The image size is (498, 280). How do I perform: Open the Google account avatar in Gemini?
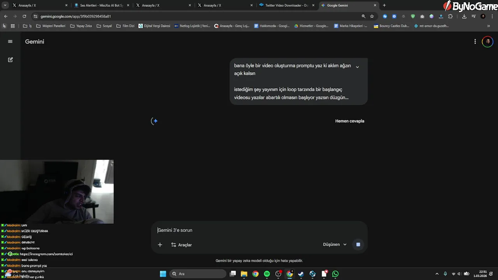click(x=487, y=42)
